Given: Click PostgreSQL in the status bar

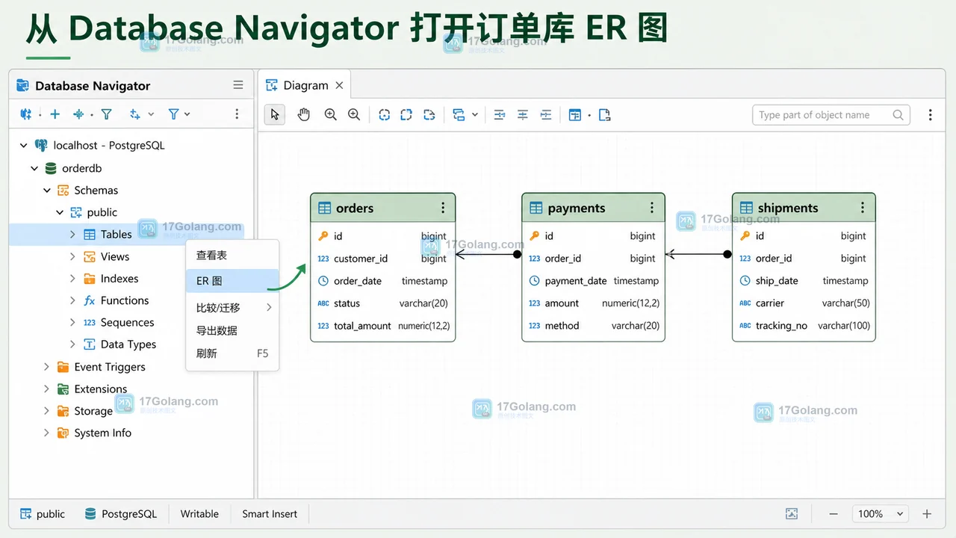Looking at the screenshot, I should pyautogui.click(x=120, y=514).
